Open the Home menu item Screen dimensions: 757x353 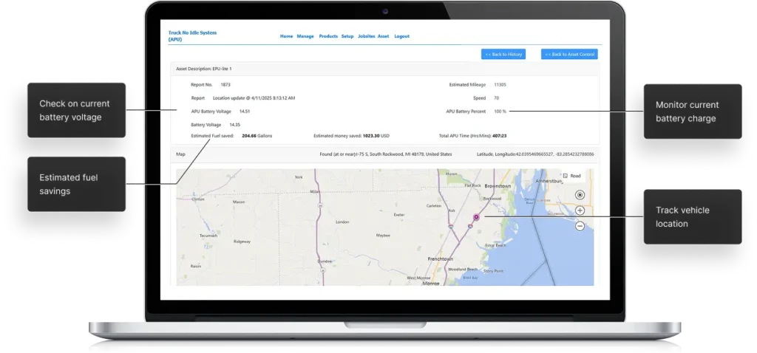coord(286,36)
